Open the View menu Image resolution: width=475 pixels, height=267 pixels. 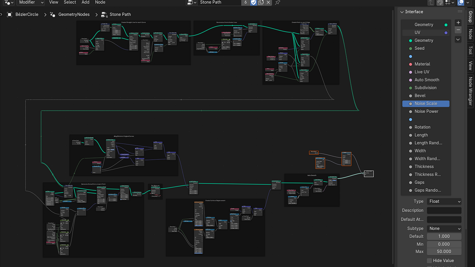(54, 2)
